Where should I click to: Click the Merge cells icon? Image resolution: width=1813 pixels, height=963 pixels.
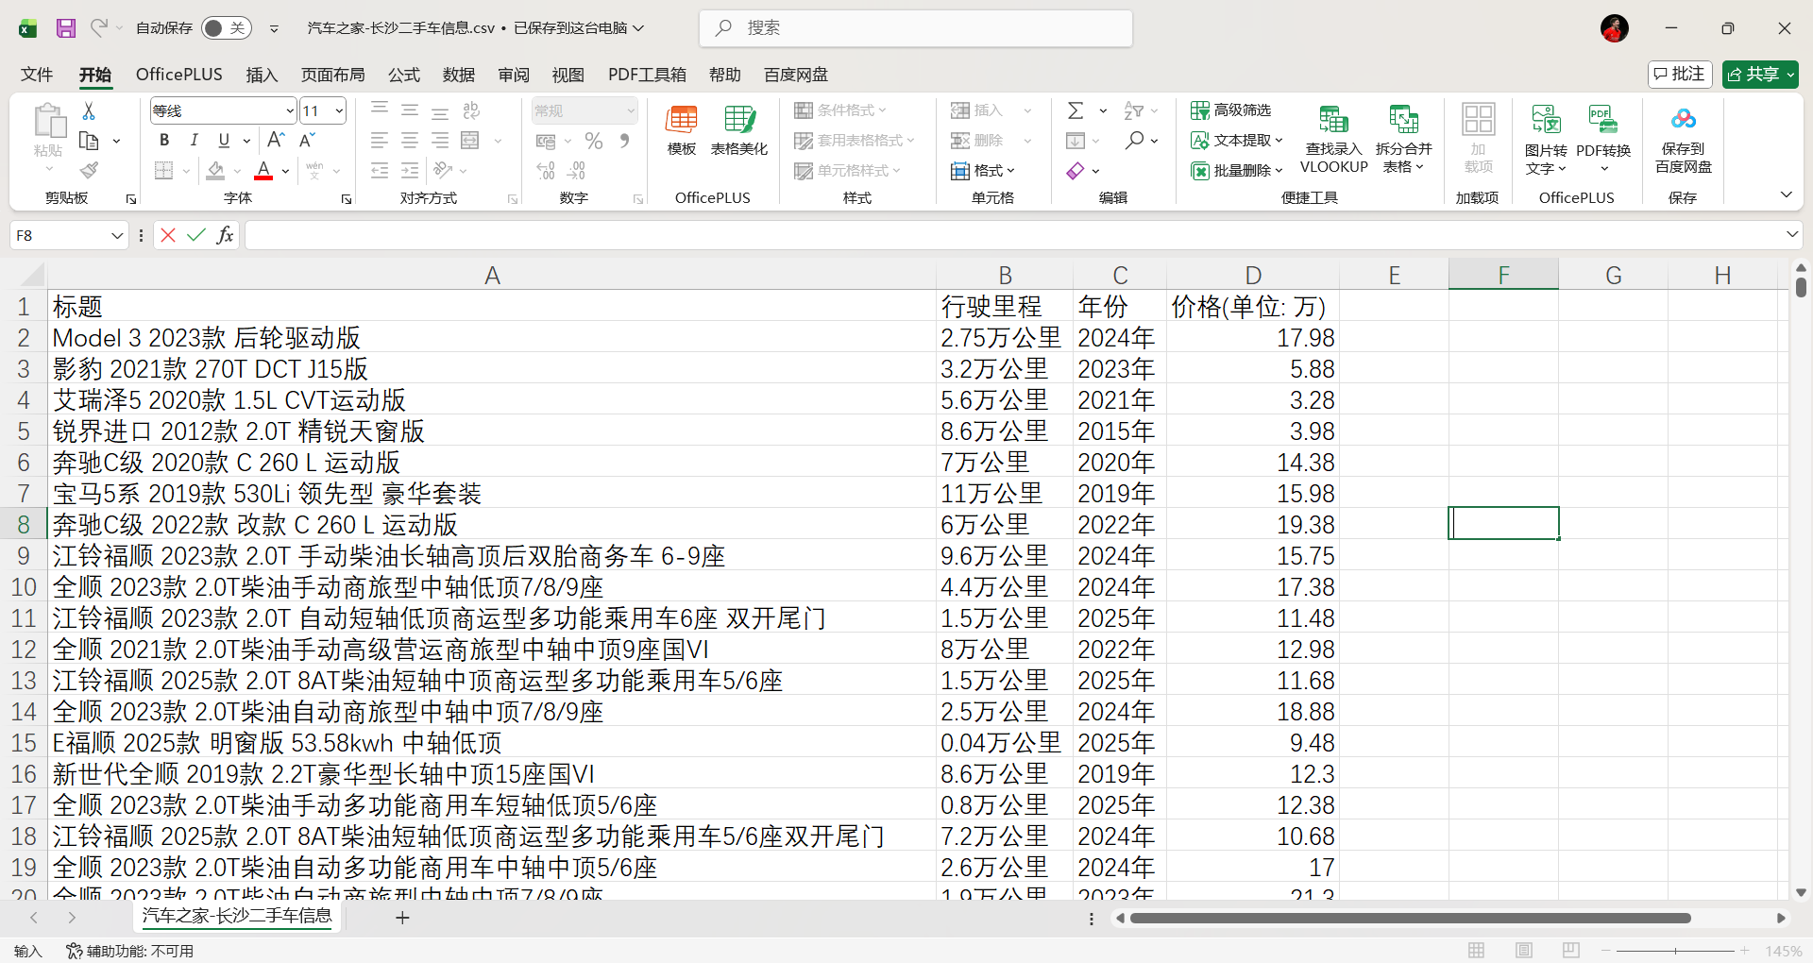coord(470,141)
